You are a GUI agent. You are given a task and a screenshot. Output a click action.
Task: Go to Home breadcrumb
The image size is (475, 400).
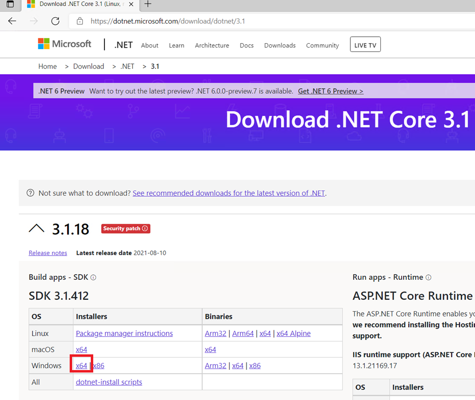coord(48,66)
